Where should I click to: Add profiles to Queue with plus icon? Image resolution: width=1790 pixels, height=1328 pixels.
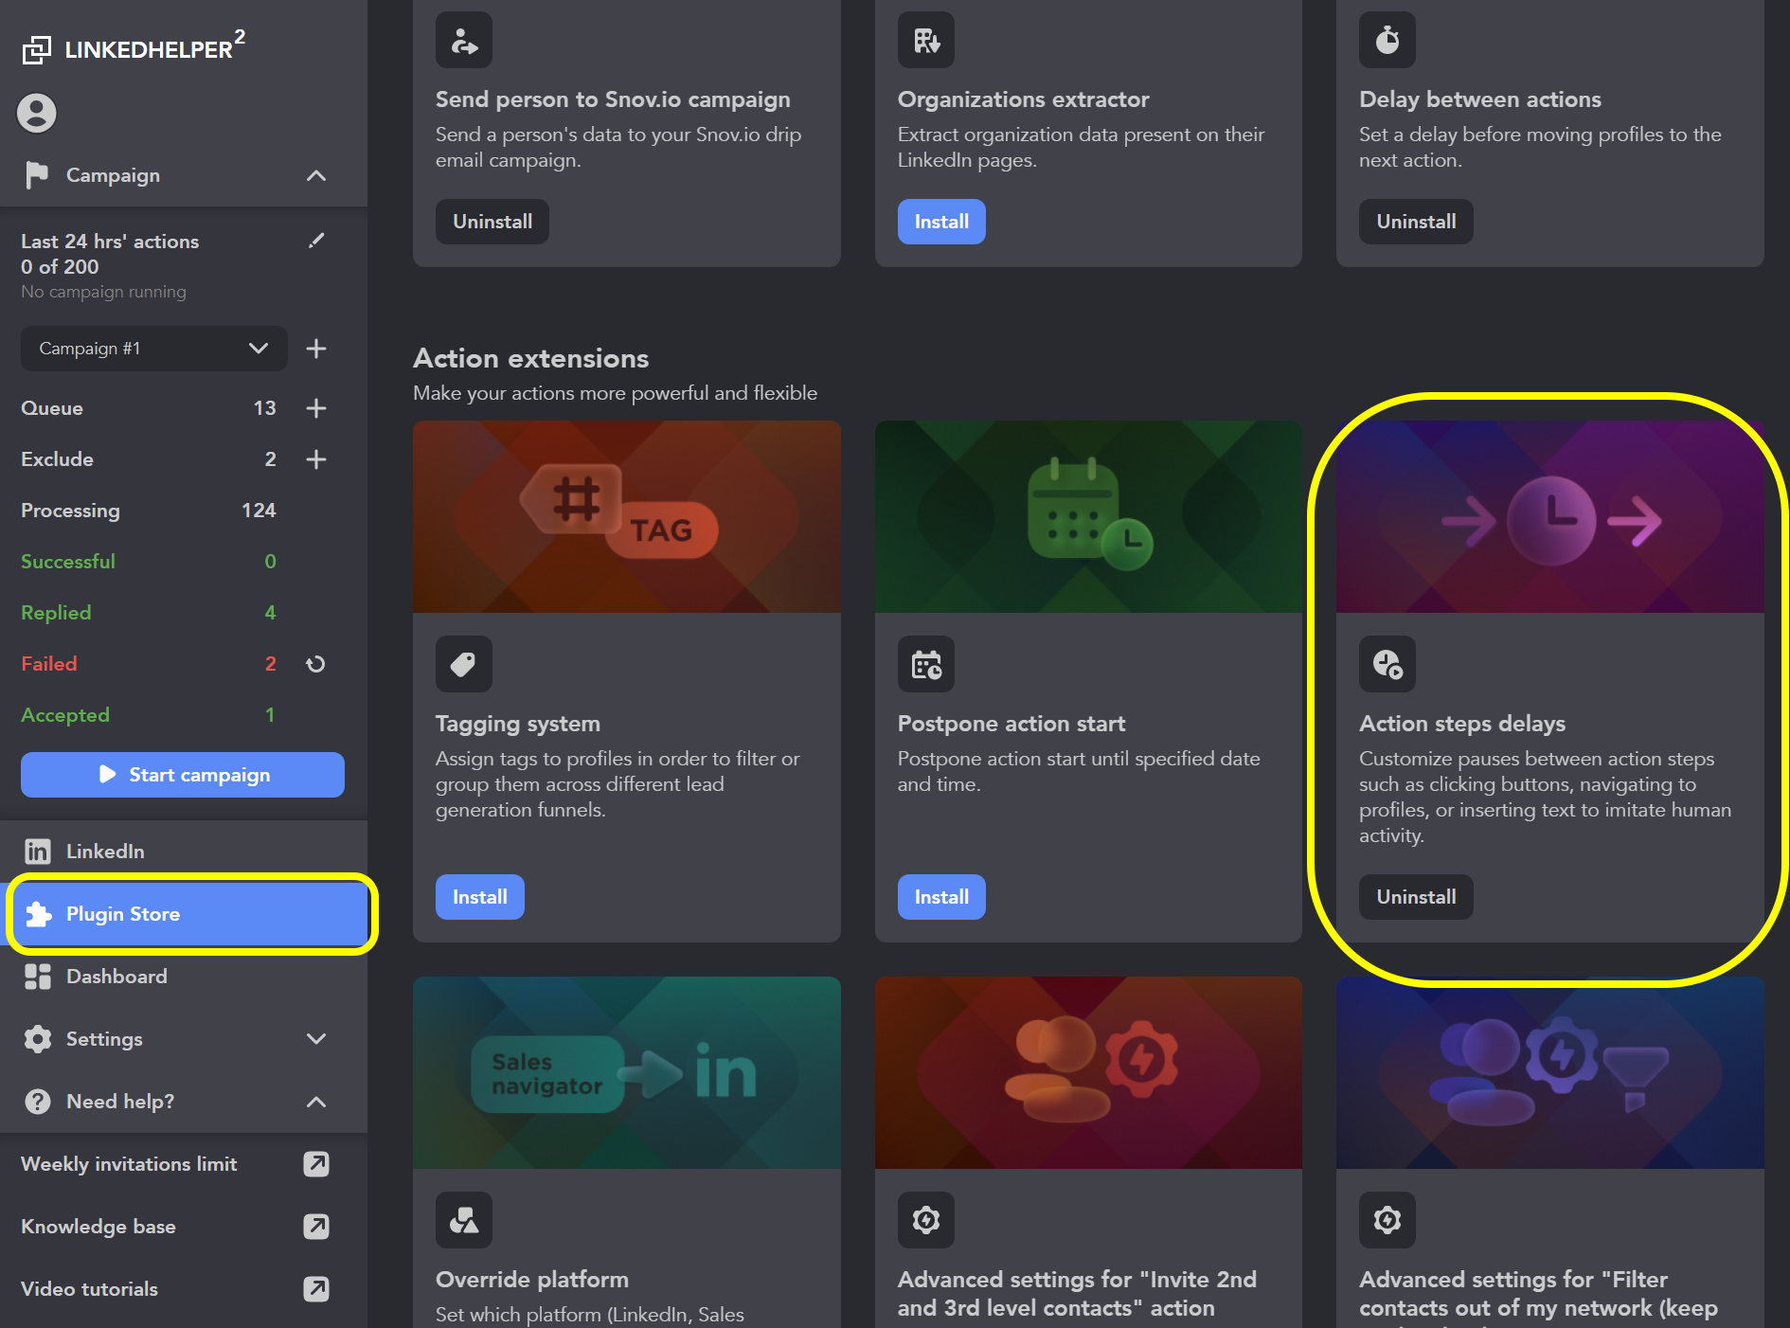click(x=316, y=408)
